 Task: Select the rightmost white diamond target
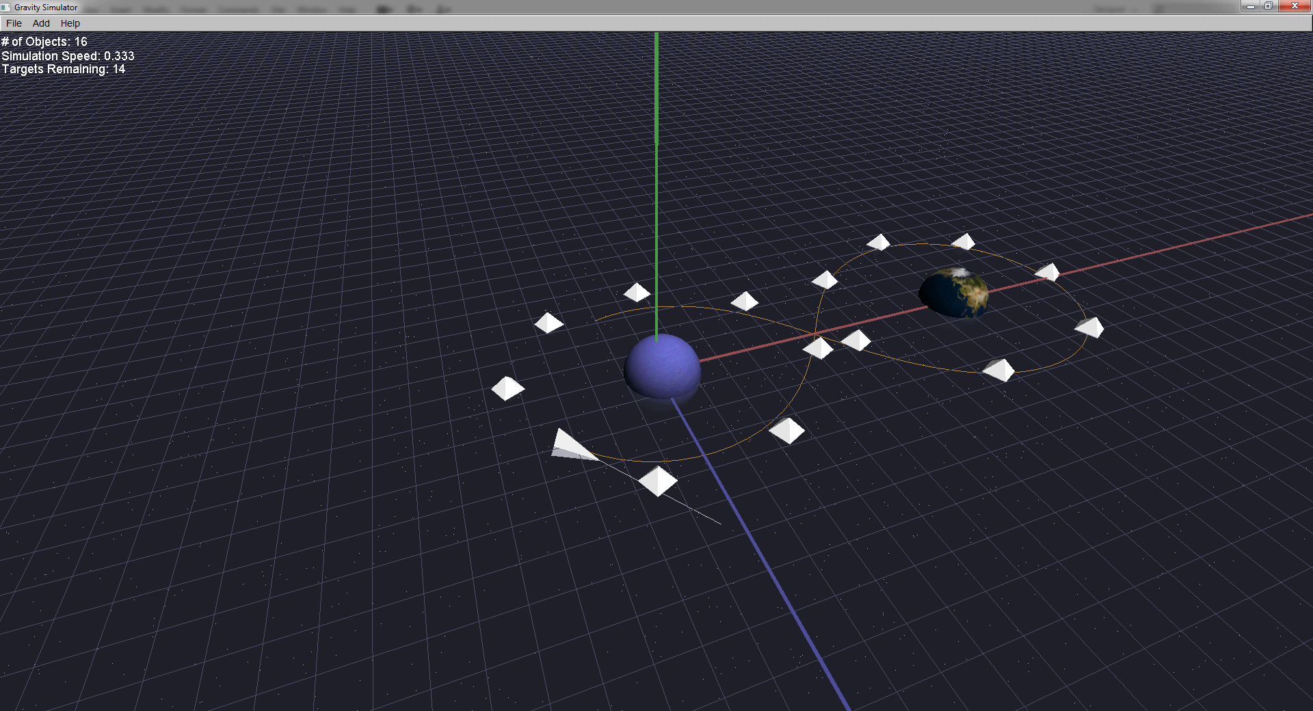point(1090,327)
